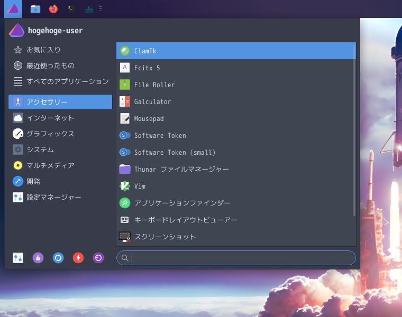Viewport: 402px width, 317px height.
Task: Click the "スクリーンショット" text label
Action: coord(165,237)
